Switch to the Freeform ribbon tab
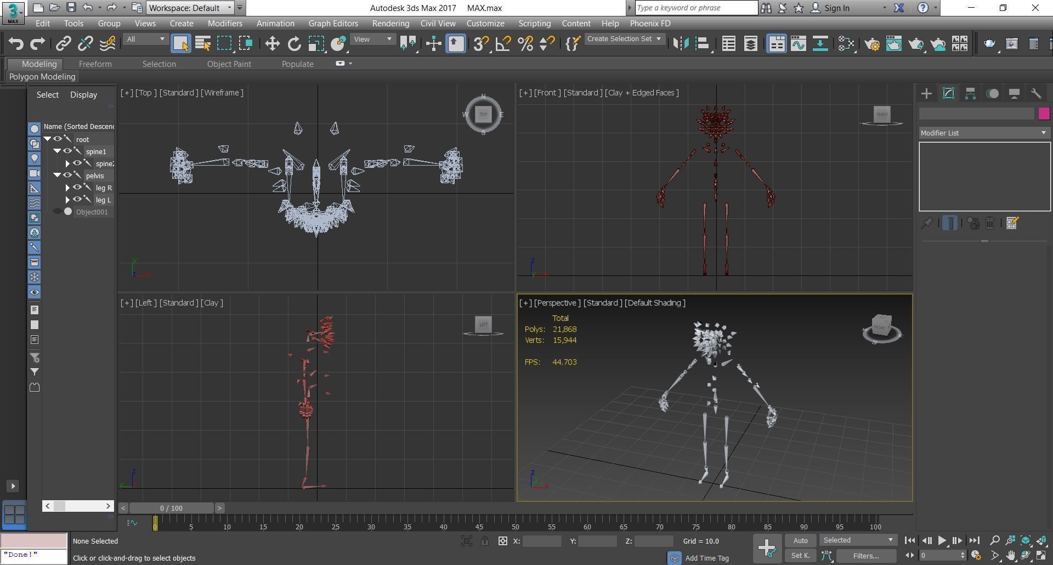Image resolution: width=1053 pixels, height=565 pixels. (95, 64)
